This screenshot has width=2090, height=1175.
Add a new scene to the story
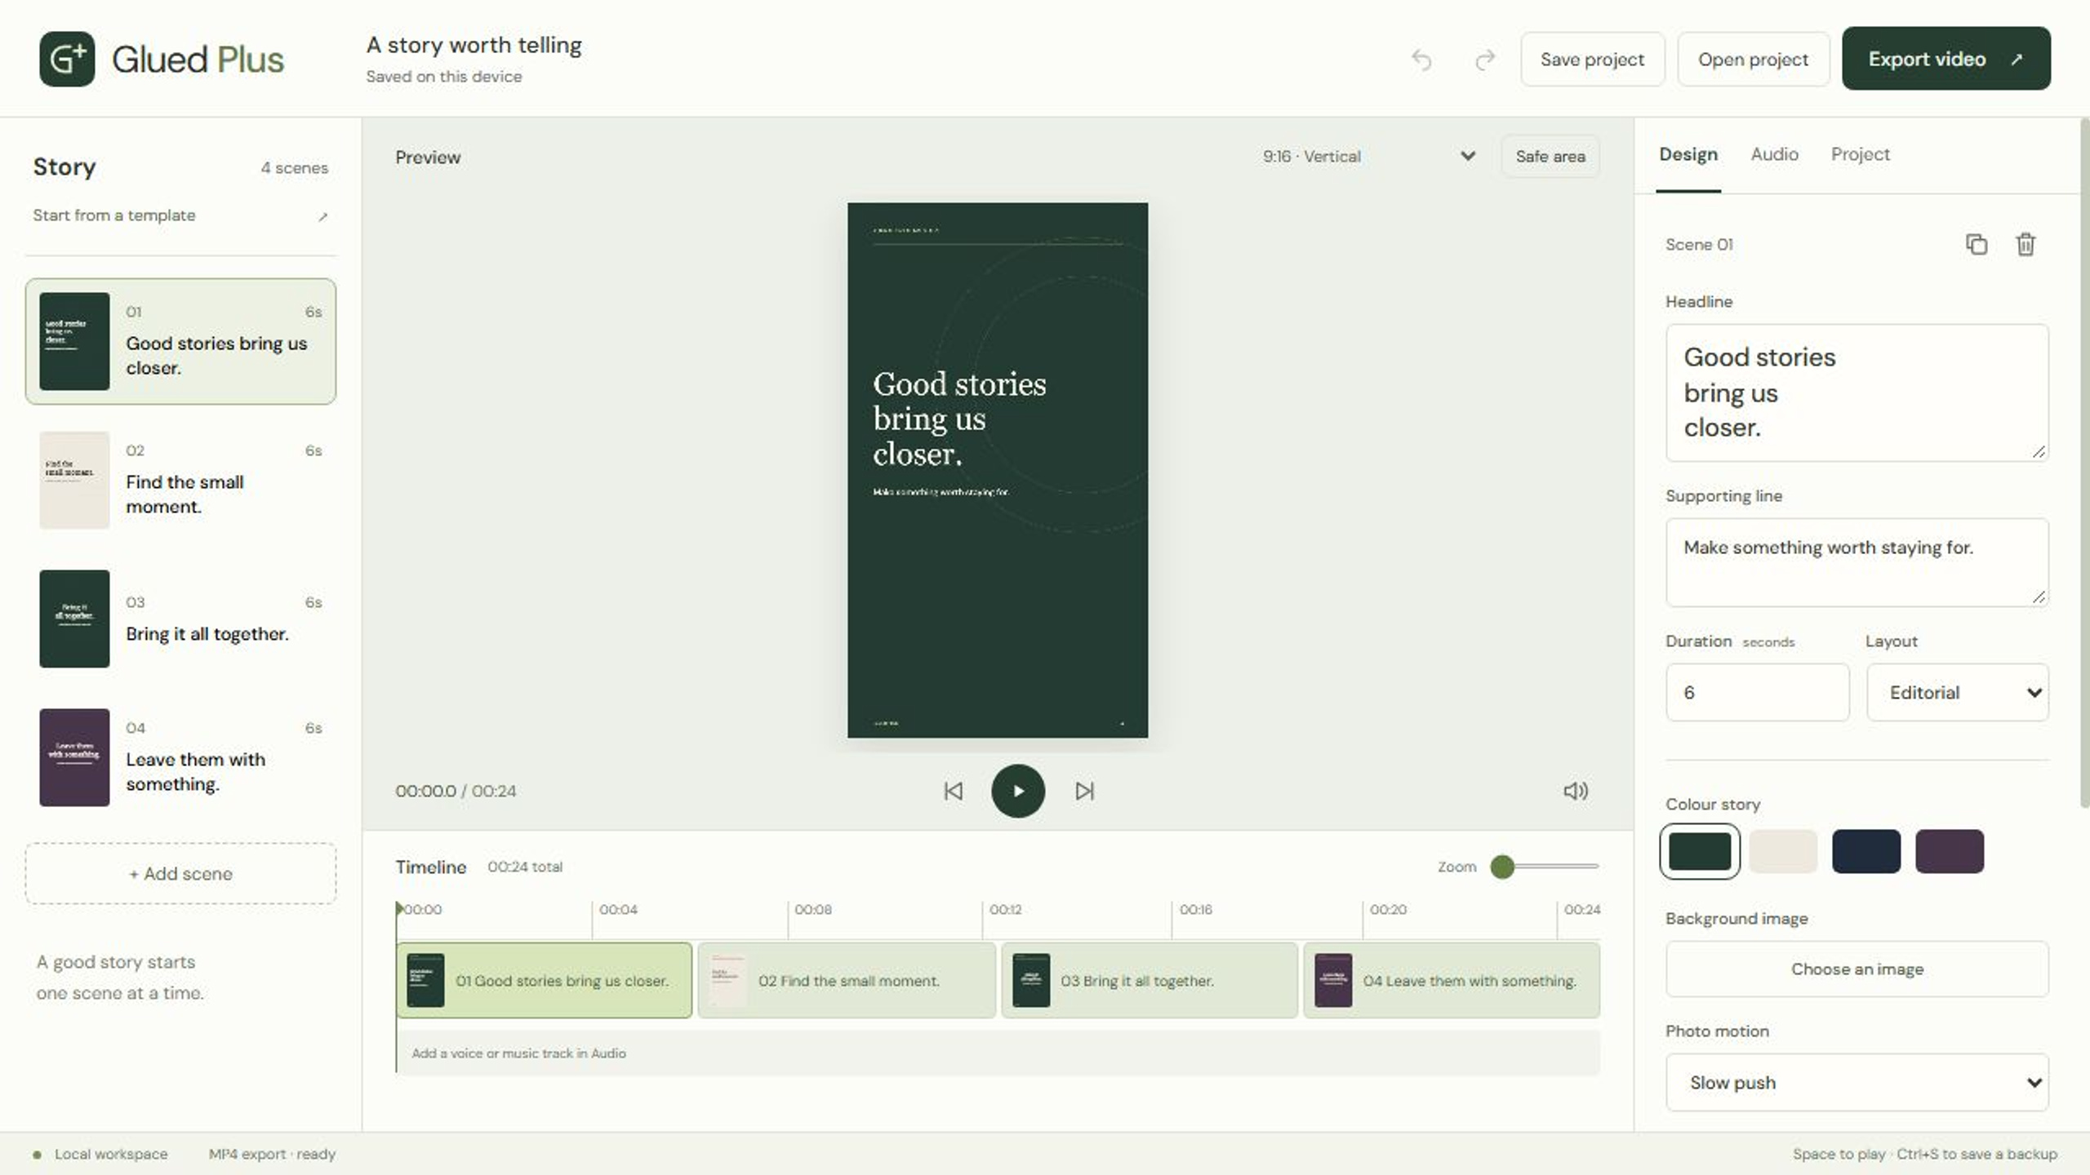pos(180,873)
